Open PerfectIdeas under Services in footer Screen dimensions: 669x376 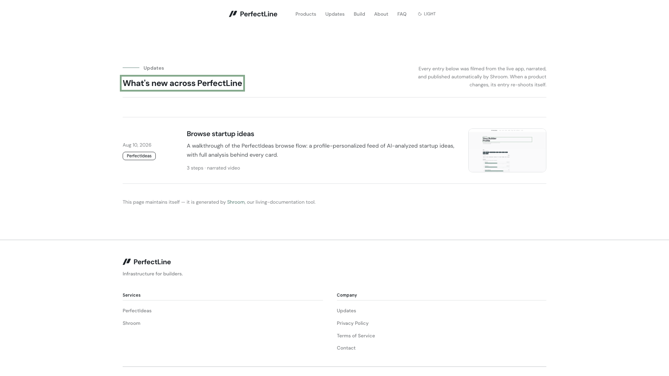(137, 311)
